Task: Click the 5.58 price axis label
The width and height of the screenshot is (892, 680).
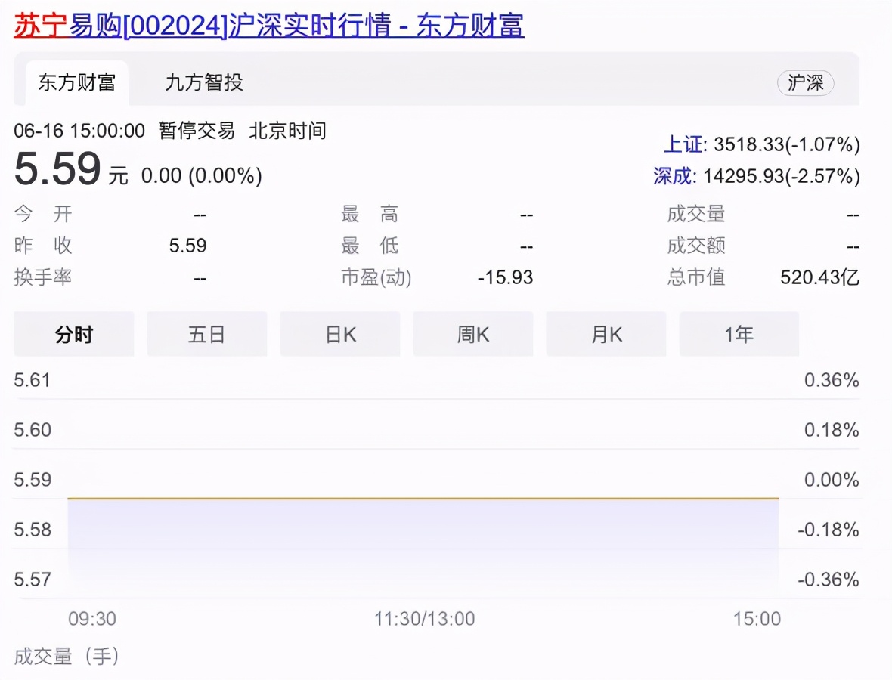Action: pyautogui.click(x=33, y=530)
